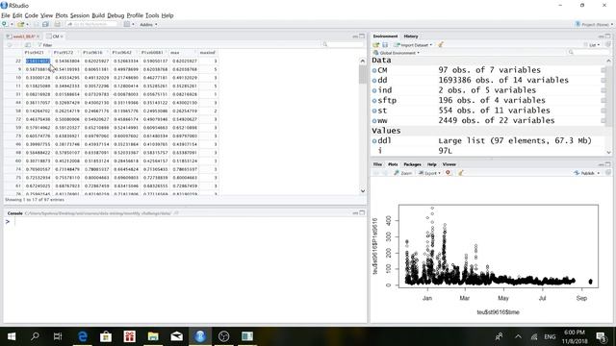Switch to the CM data viewer tab
Screen dimensions: 616x346
coord(56,37)
